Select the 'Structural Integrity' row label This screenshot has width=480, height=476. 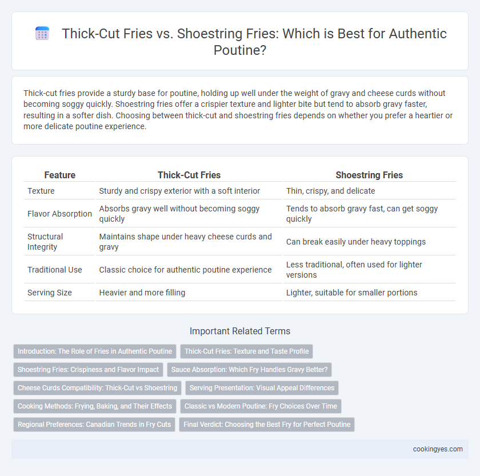tap(45, 242)
